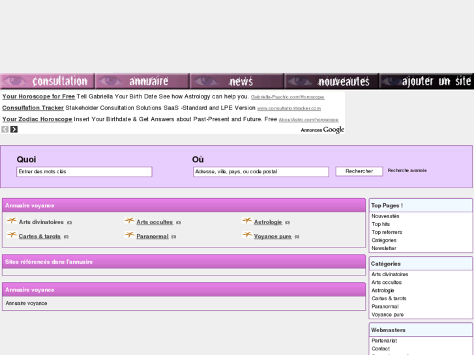Open Arts divinatoires in Annuaire voyance list
Viewport: 474px width, 355px height.
41,222
